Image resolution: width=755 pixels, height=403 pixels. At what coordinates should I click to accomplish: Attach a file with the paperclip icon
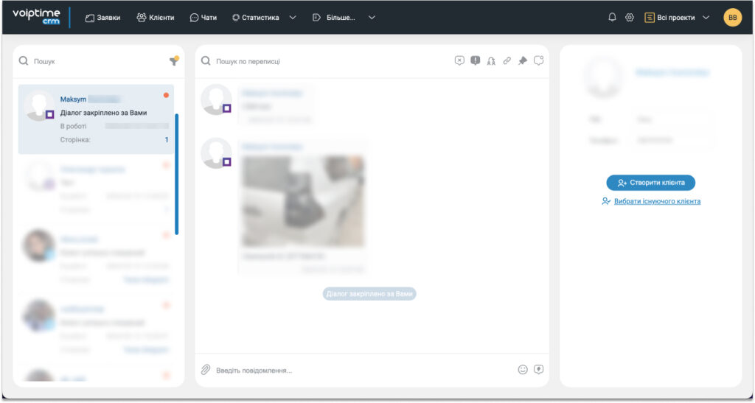click(206, 370)
